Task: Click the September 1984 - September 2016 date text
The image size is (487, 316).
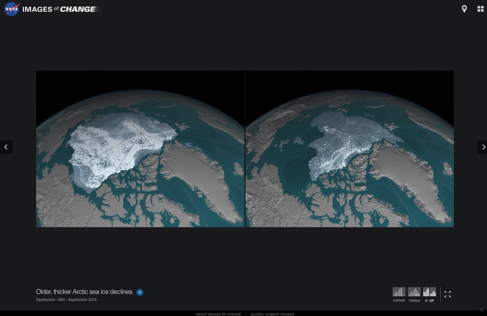Action: pos(66,300)
